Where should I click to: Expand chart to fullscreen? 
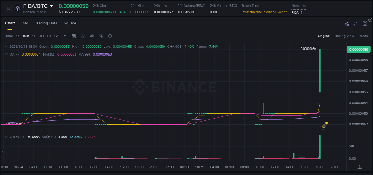(x=355, y=24)
